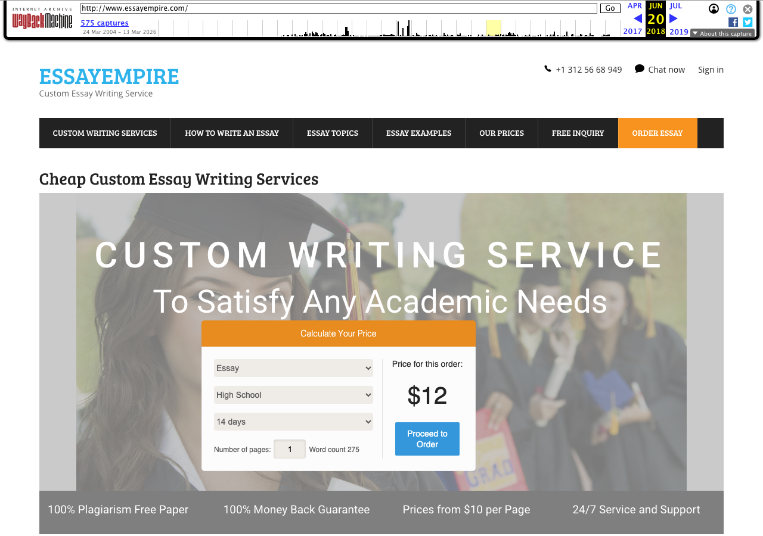Open the Wayback Machine logo link

(x=42, y=18)
